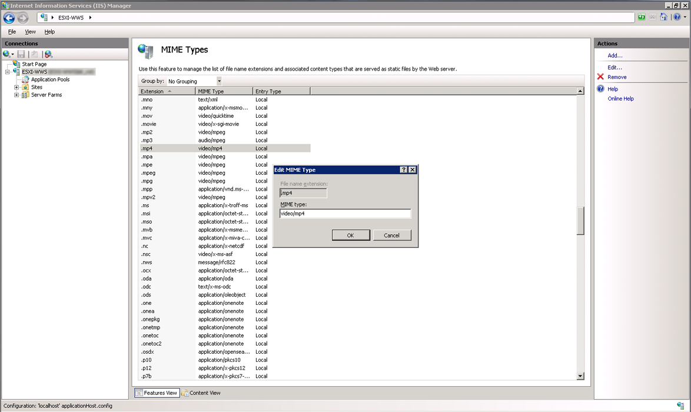Image resolution: width=691 pixels, height=412 pixels.
Task: Click the Add... action link
Action: (614, 55)
